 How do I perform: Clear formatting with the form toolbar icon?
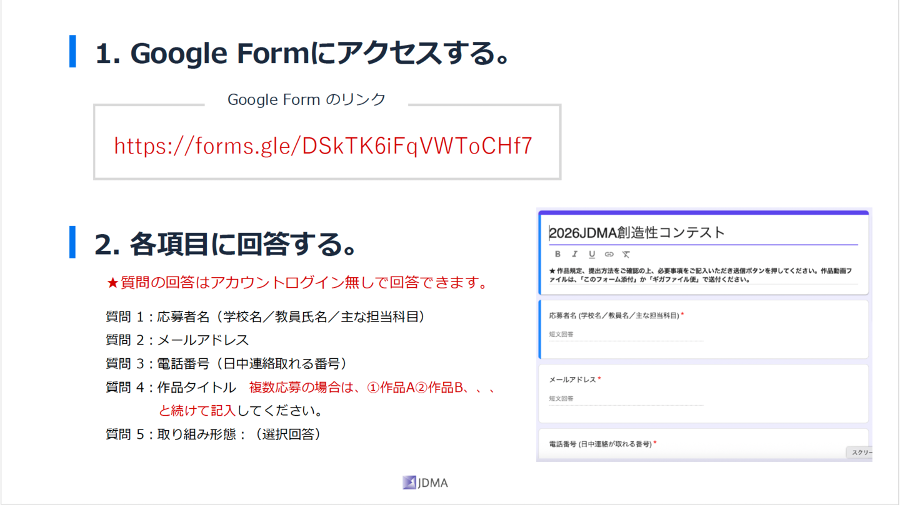click(626, 254)
